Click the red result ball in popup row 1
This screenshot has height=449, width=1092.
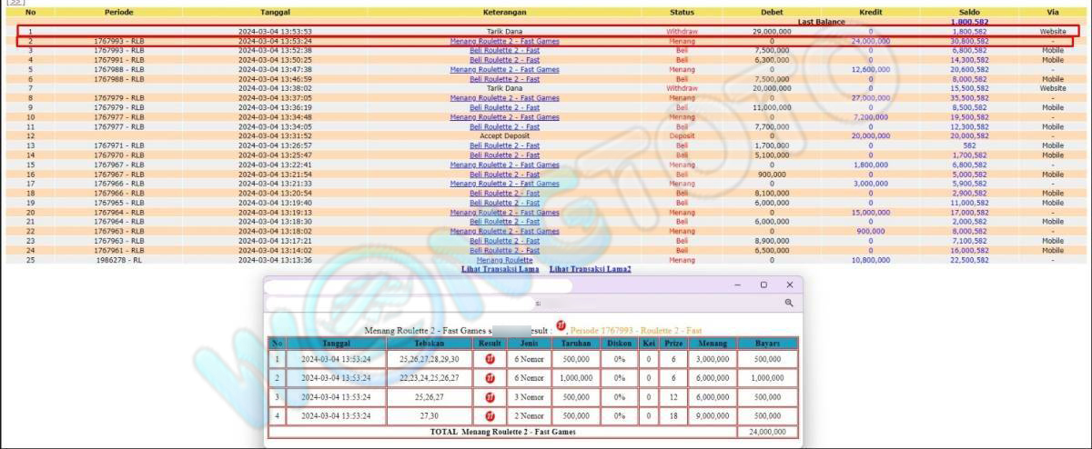[x=490, y=359]
